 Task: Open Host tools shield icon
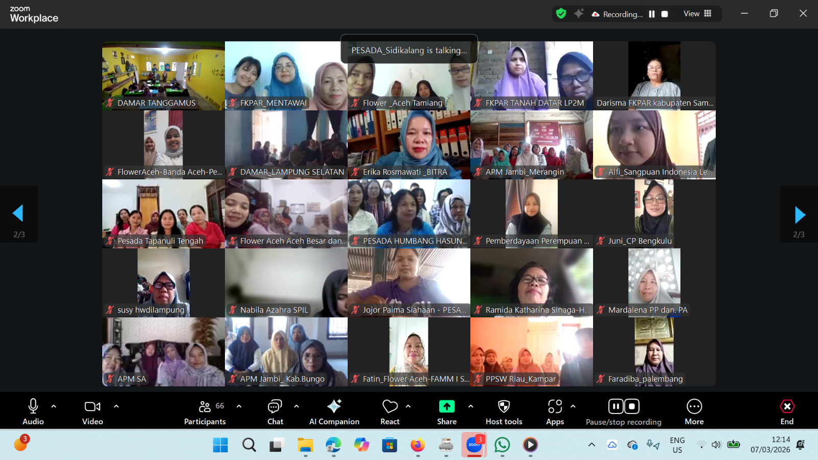[504, 411]
